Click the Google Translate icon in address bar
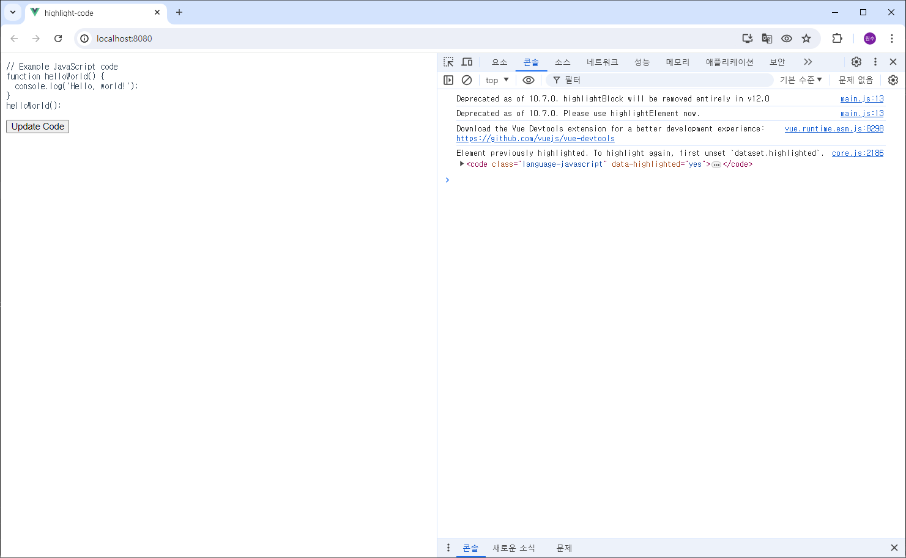The width and height of the screenshot is (906, 558). coord(767,38)
